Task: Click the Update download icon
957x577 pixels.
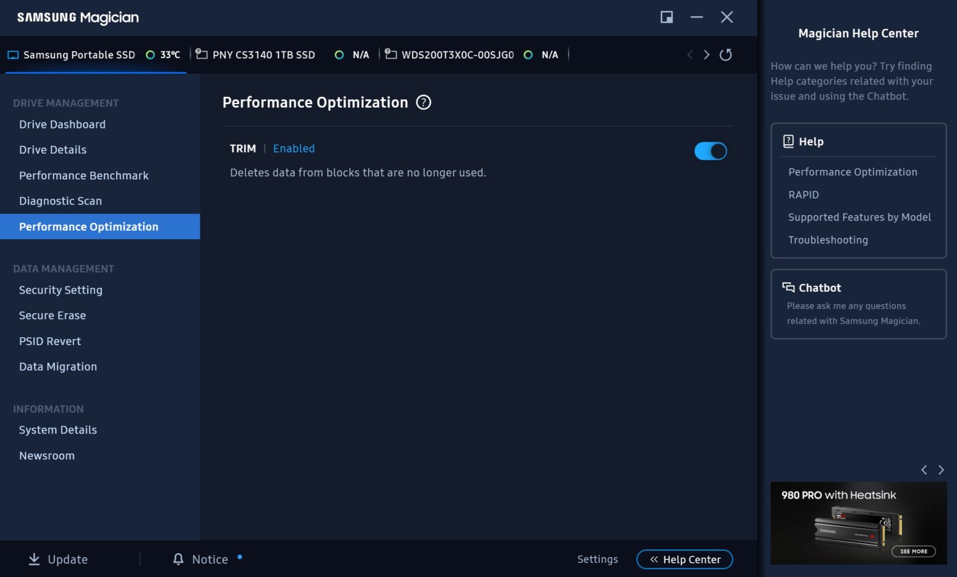Action: (x=34, y=559)
